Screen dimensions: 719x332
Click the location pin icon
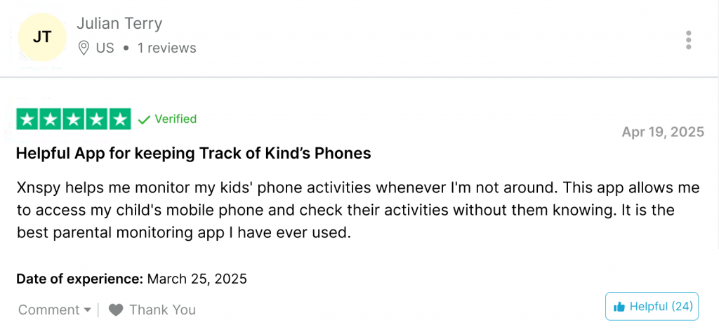pyautogui.click(x=84, y=48)
